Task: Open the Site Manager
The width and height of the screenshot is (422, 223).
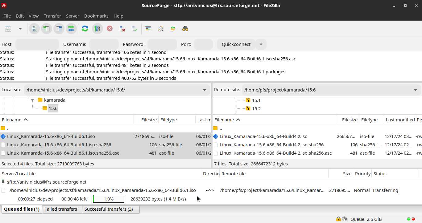Action: coord(8,29)
